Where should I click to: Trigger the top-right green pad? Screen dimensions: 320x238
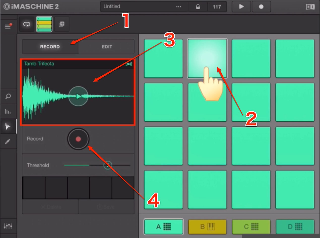(x=295, y=58)
